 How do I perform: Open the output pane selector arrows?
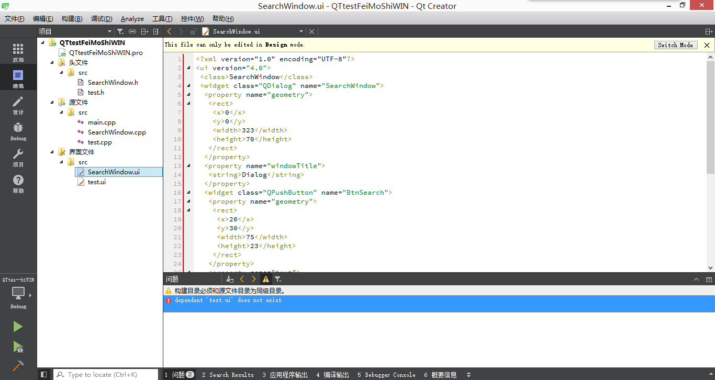[468, 375]
